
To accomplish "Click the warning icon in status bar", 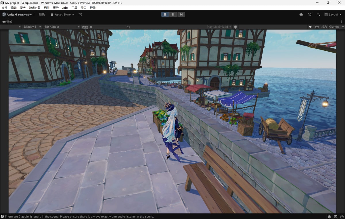I will 2,216.
